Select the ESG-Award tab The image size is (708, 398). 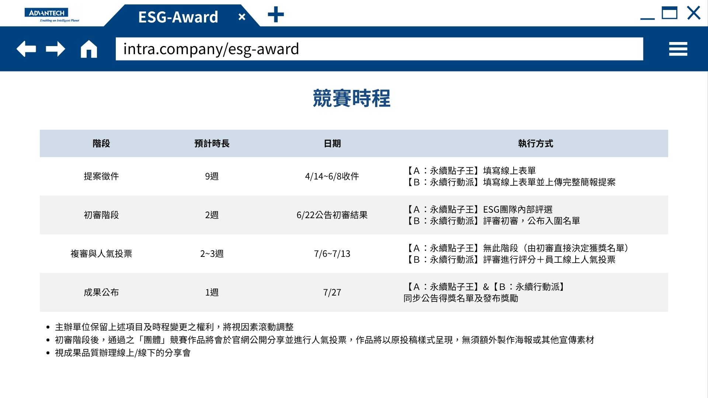point(178,17)
